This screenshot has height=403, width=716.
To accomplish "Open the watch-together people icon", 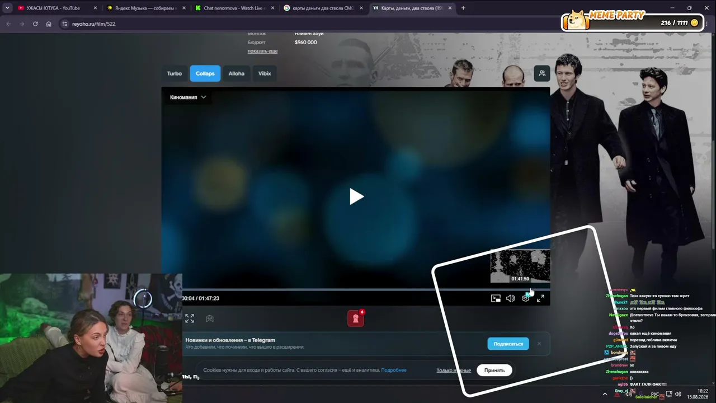I will click(x=542, y=73).
